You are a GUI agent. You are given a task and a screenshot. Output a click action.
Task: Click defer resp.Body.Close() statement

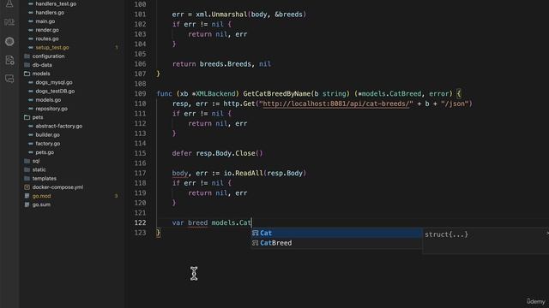click(x=217, y=153)
